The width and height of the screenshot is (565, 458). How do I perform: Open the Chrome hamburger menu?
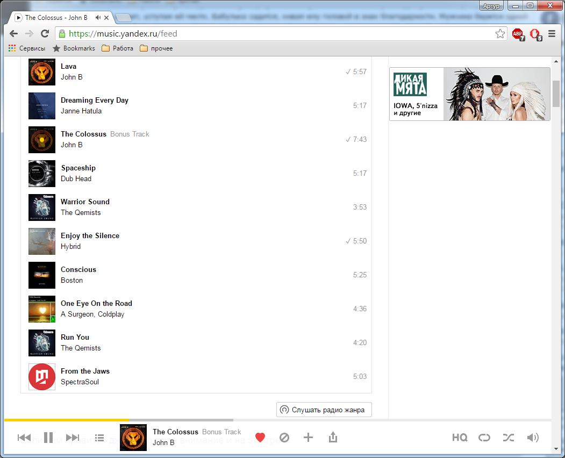(x=552, y=34)
